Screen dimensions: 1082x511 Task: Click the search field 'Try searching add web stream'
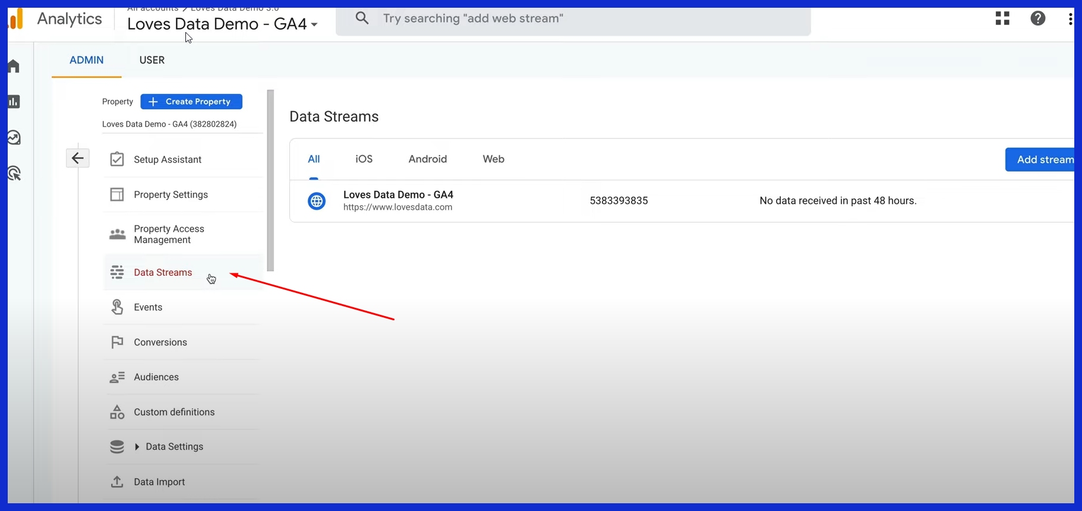click(573, 18)
